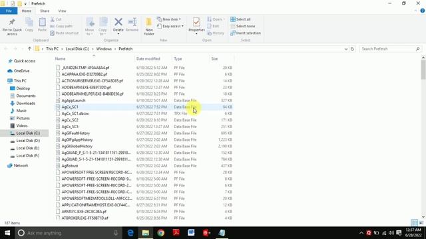Click the Delete red X icon
Image resolution: width=426 pixels, height=239 pixels.
coord(118,22)
